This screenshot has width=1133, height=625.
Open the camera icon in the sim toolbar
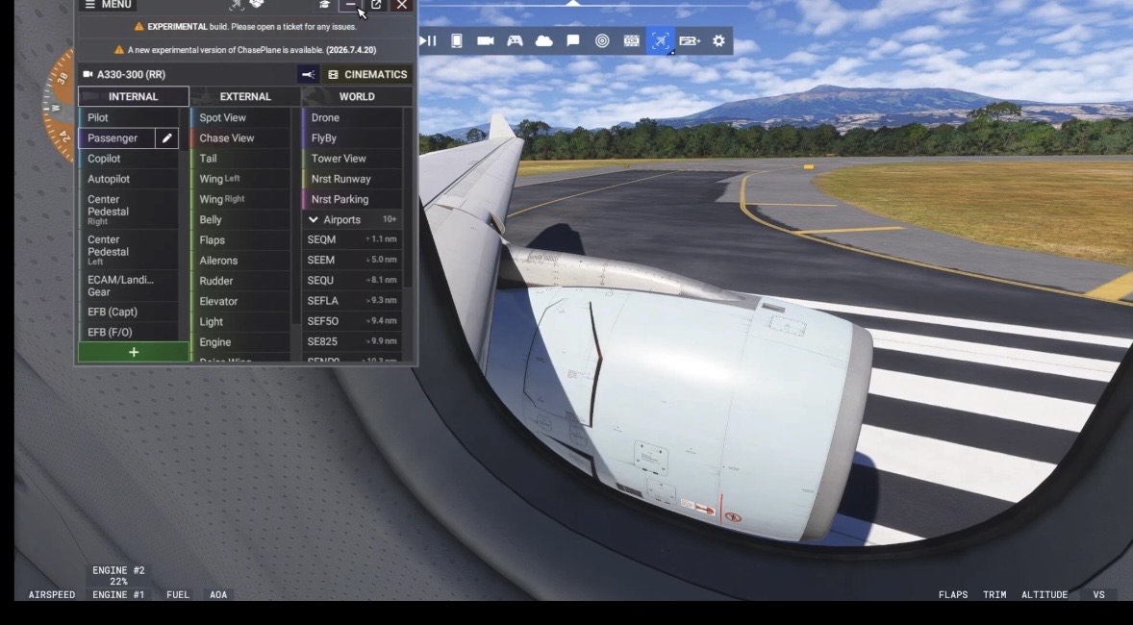[486, 40]
